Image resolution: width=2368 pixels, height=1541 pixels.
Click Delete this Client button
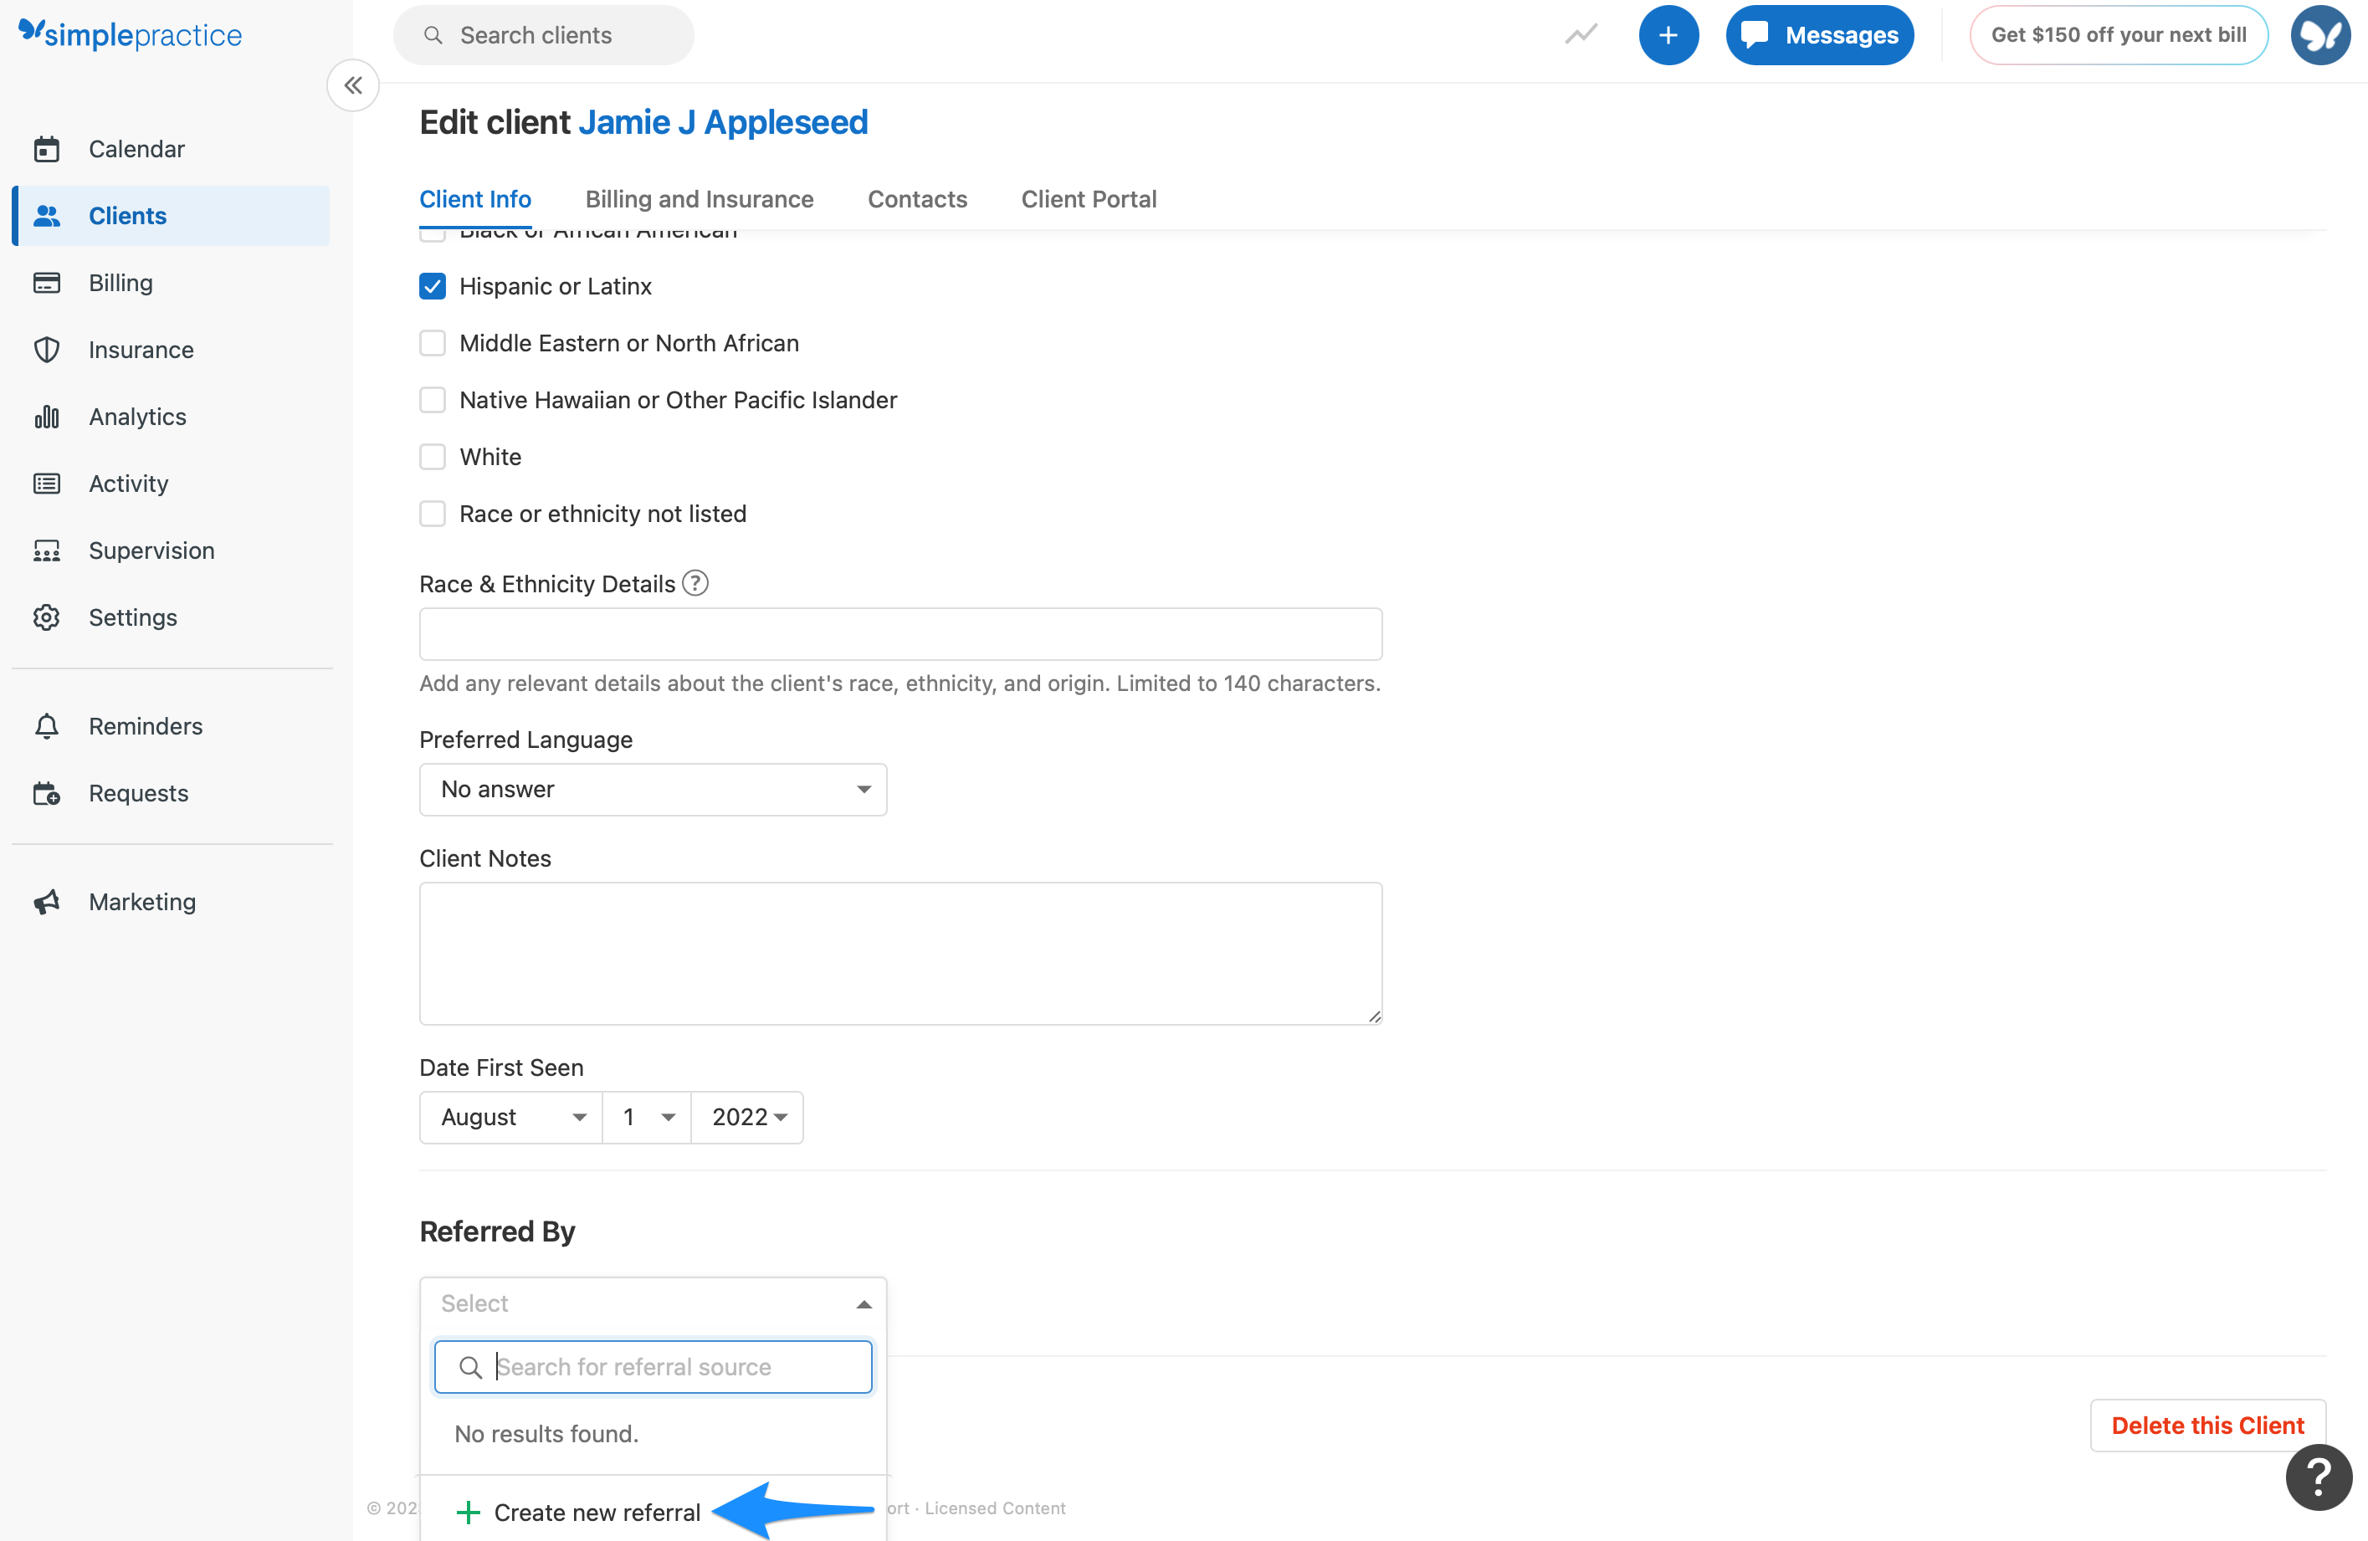tap(2207, 1426)
